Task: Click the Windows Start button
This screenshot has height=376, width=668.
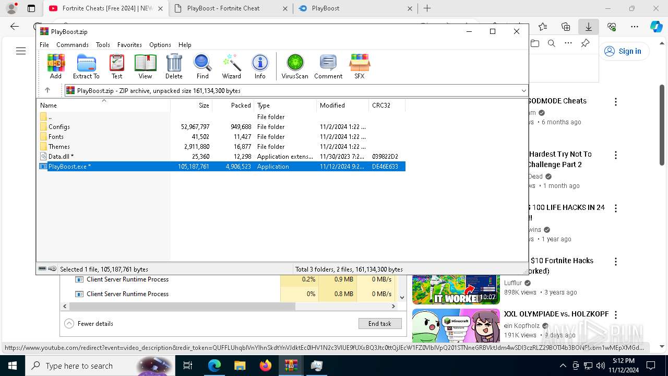Action: (12, 366)
